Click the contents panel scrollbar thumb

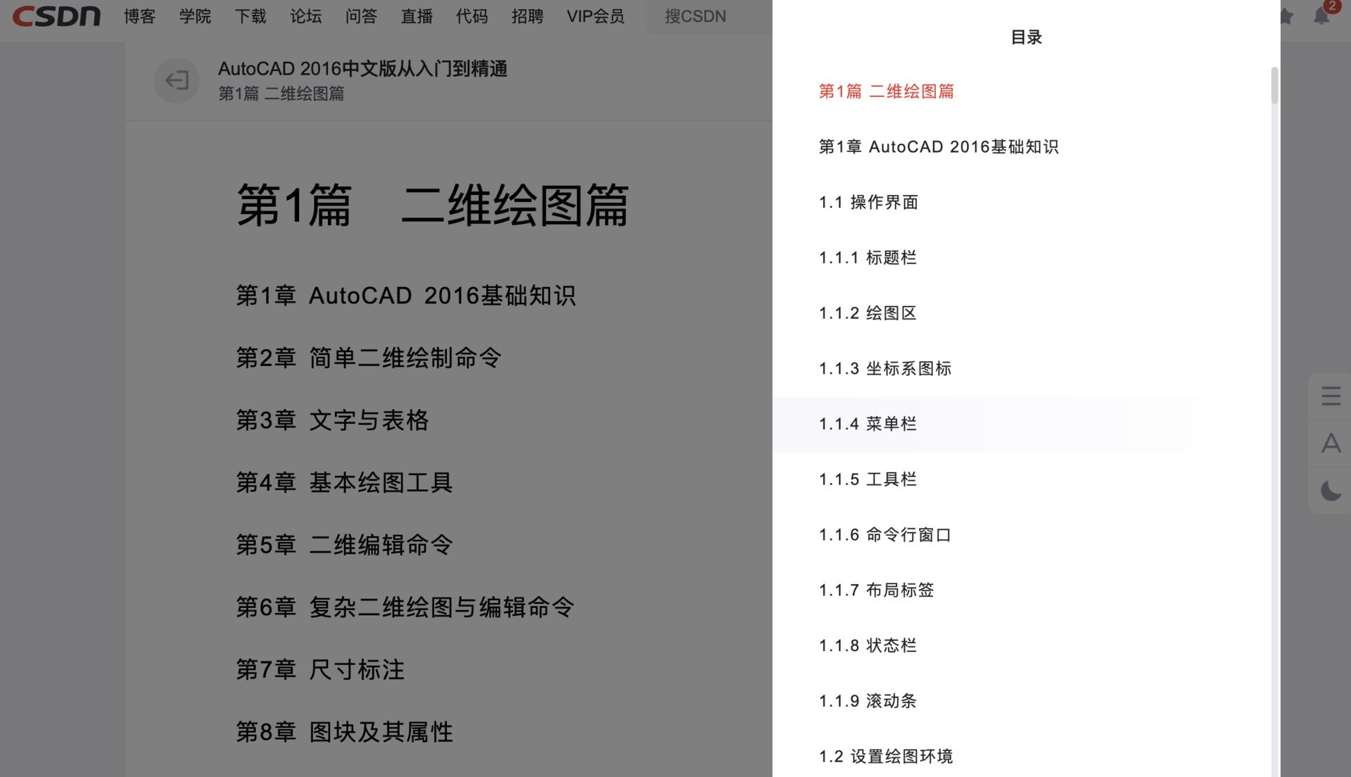pos(1274,86)
